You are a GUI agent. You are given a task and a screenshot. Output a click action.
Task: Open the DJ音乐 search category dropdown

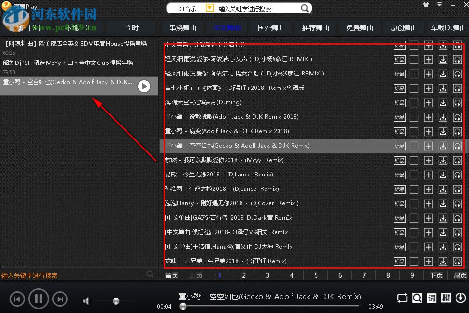point(210,8)
